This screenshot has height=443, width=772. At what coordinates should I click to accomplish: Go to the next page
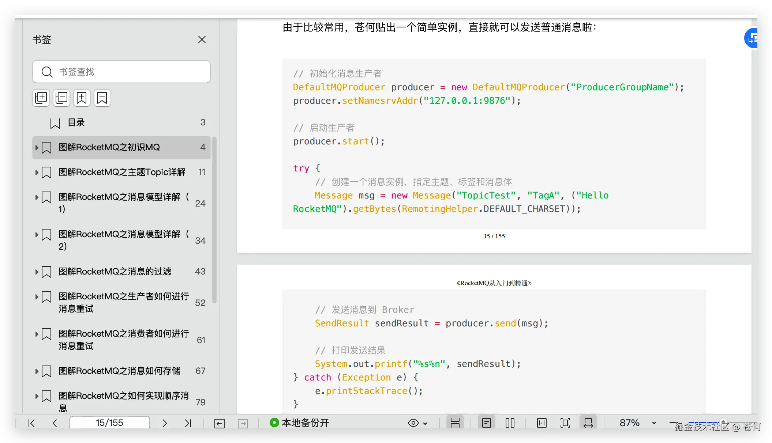165,423
